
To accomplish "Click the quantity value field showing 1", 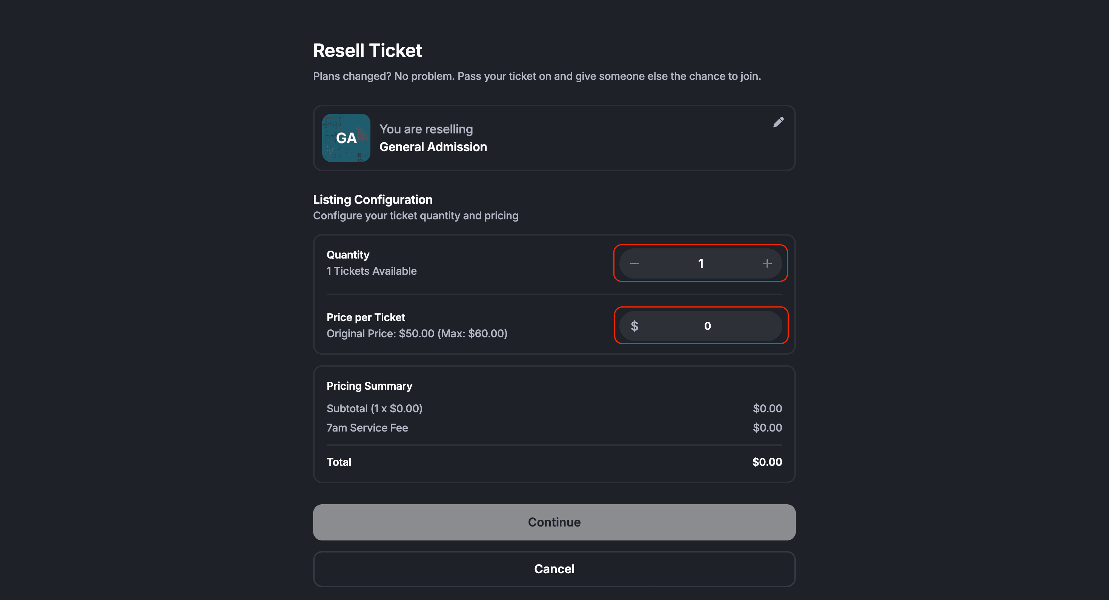I will coord(700,263).
